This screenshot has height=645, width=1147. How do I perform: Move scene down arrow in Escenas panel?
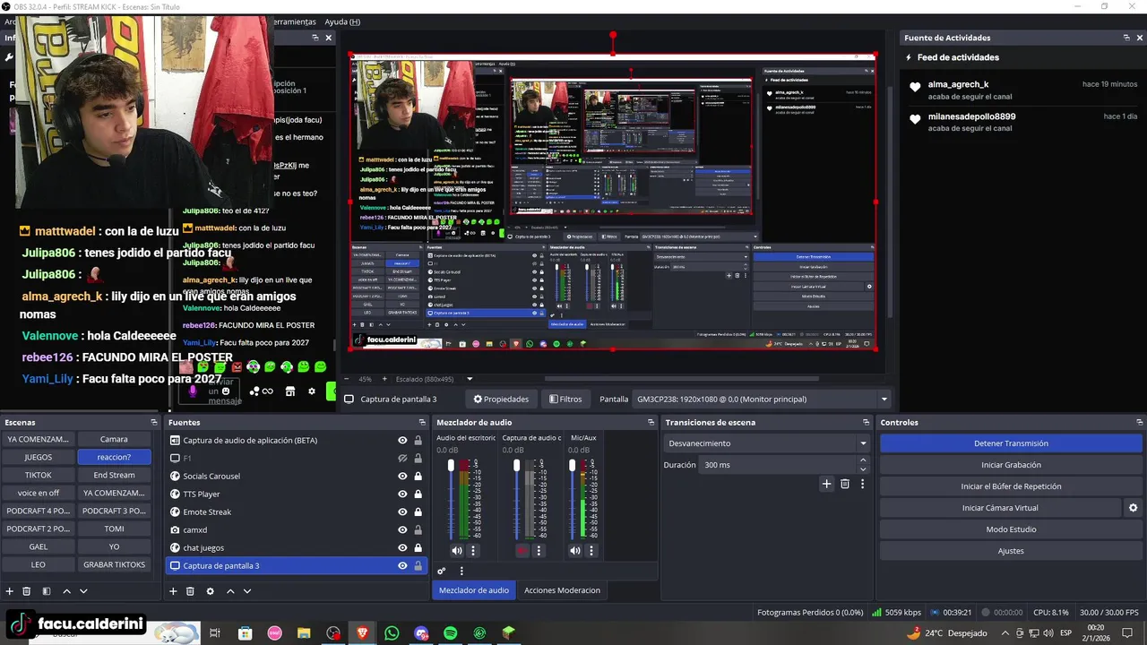[83, 591]
